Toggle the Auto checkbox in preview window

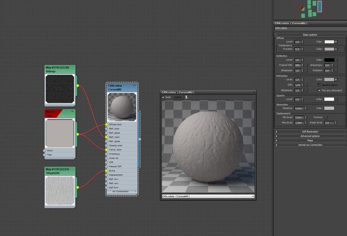[164, 97]
